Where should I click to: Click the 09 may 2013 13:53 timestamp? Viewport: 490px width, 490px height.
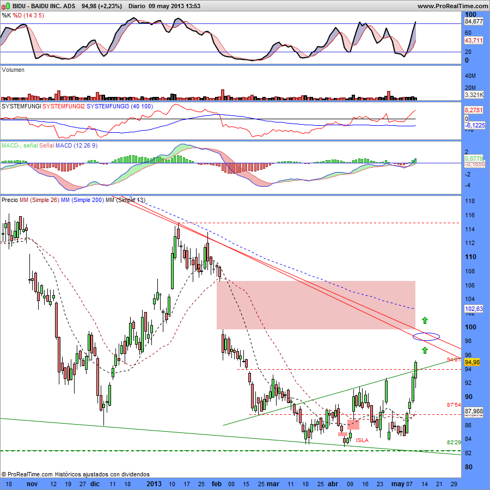click(x=174, y=6)
